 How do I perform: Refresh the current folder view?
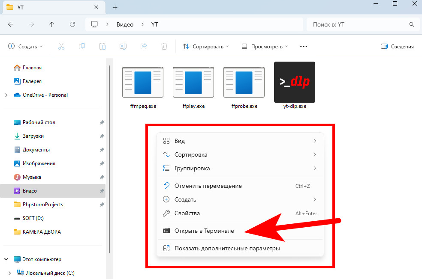(x=72, y=24)
